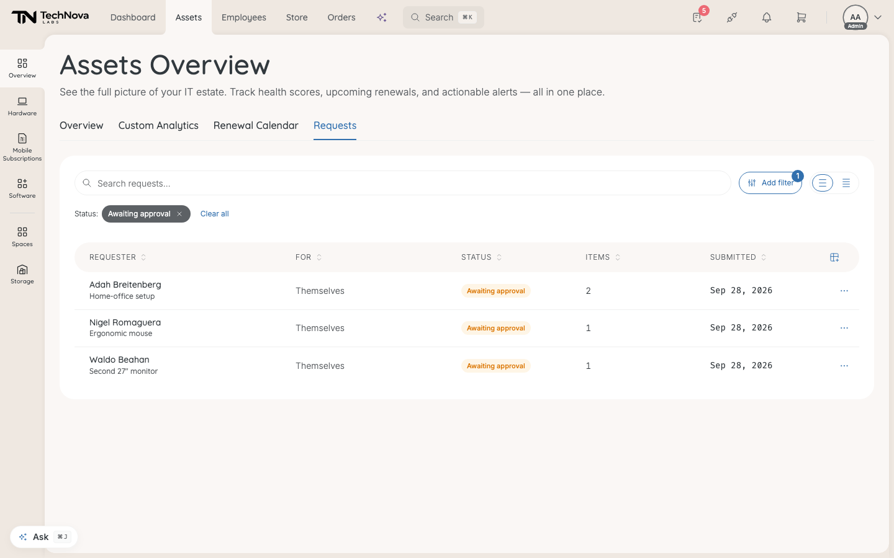
Task: Switch to the Custom Analytics tab
Action: pos(158,125)
